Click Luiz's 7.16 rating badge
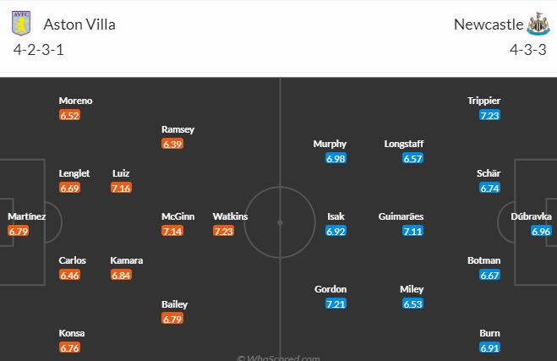This screenshot has width=557, height=361. pyautogui.click(x=121, y=188)
